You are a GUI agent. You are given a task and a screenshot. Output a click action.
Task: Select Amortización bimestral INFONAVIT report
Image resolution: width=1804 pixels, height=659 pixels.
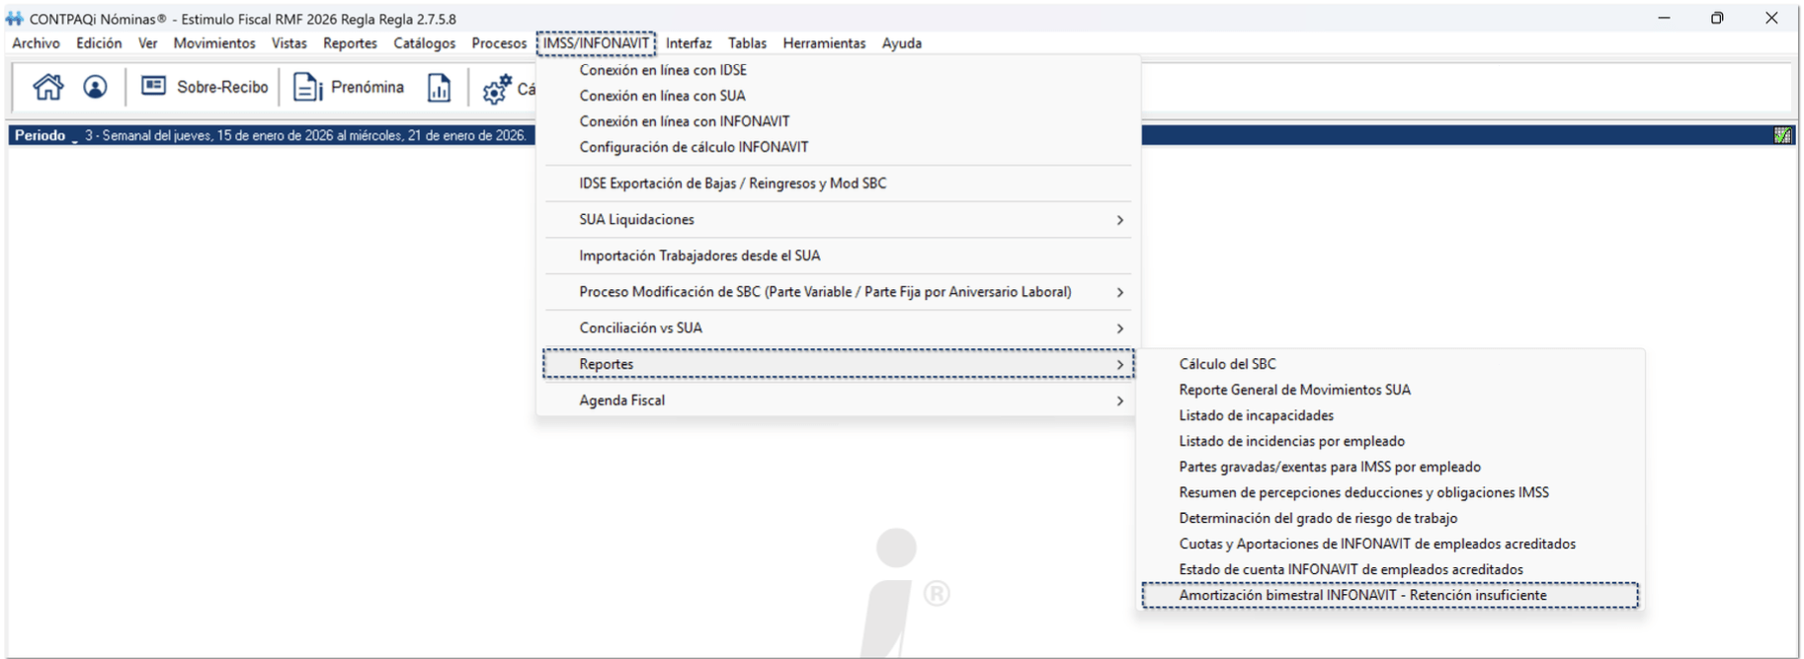[x=1362, y=595]
